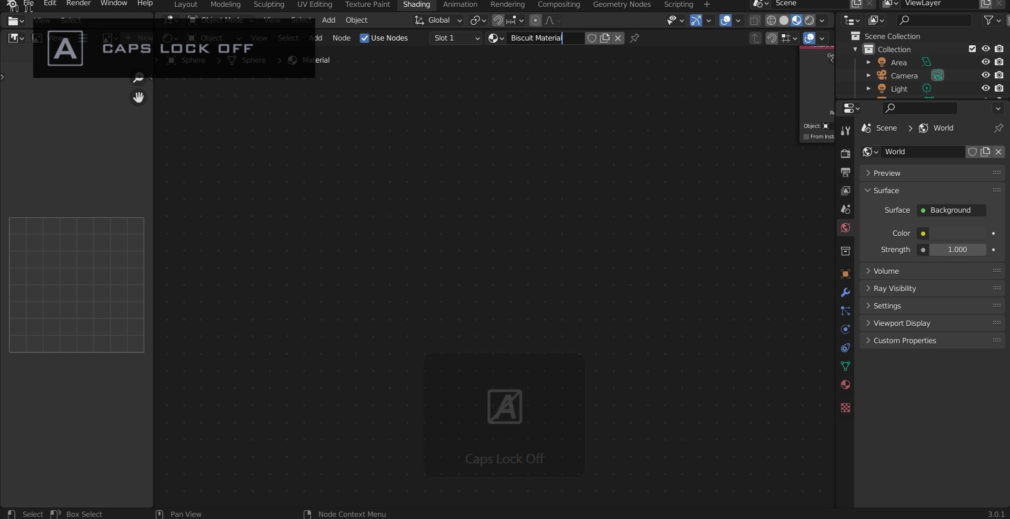Open the Object Constraint properties tab
This screenshot has width=1010, height=519.
(845, 347)
